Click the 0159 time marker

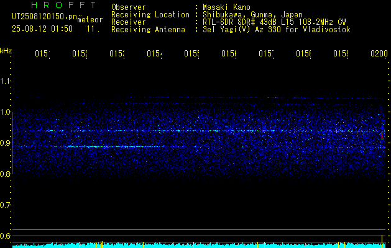point(341,53)
